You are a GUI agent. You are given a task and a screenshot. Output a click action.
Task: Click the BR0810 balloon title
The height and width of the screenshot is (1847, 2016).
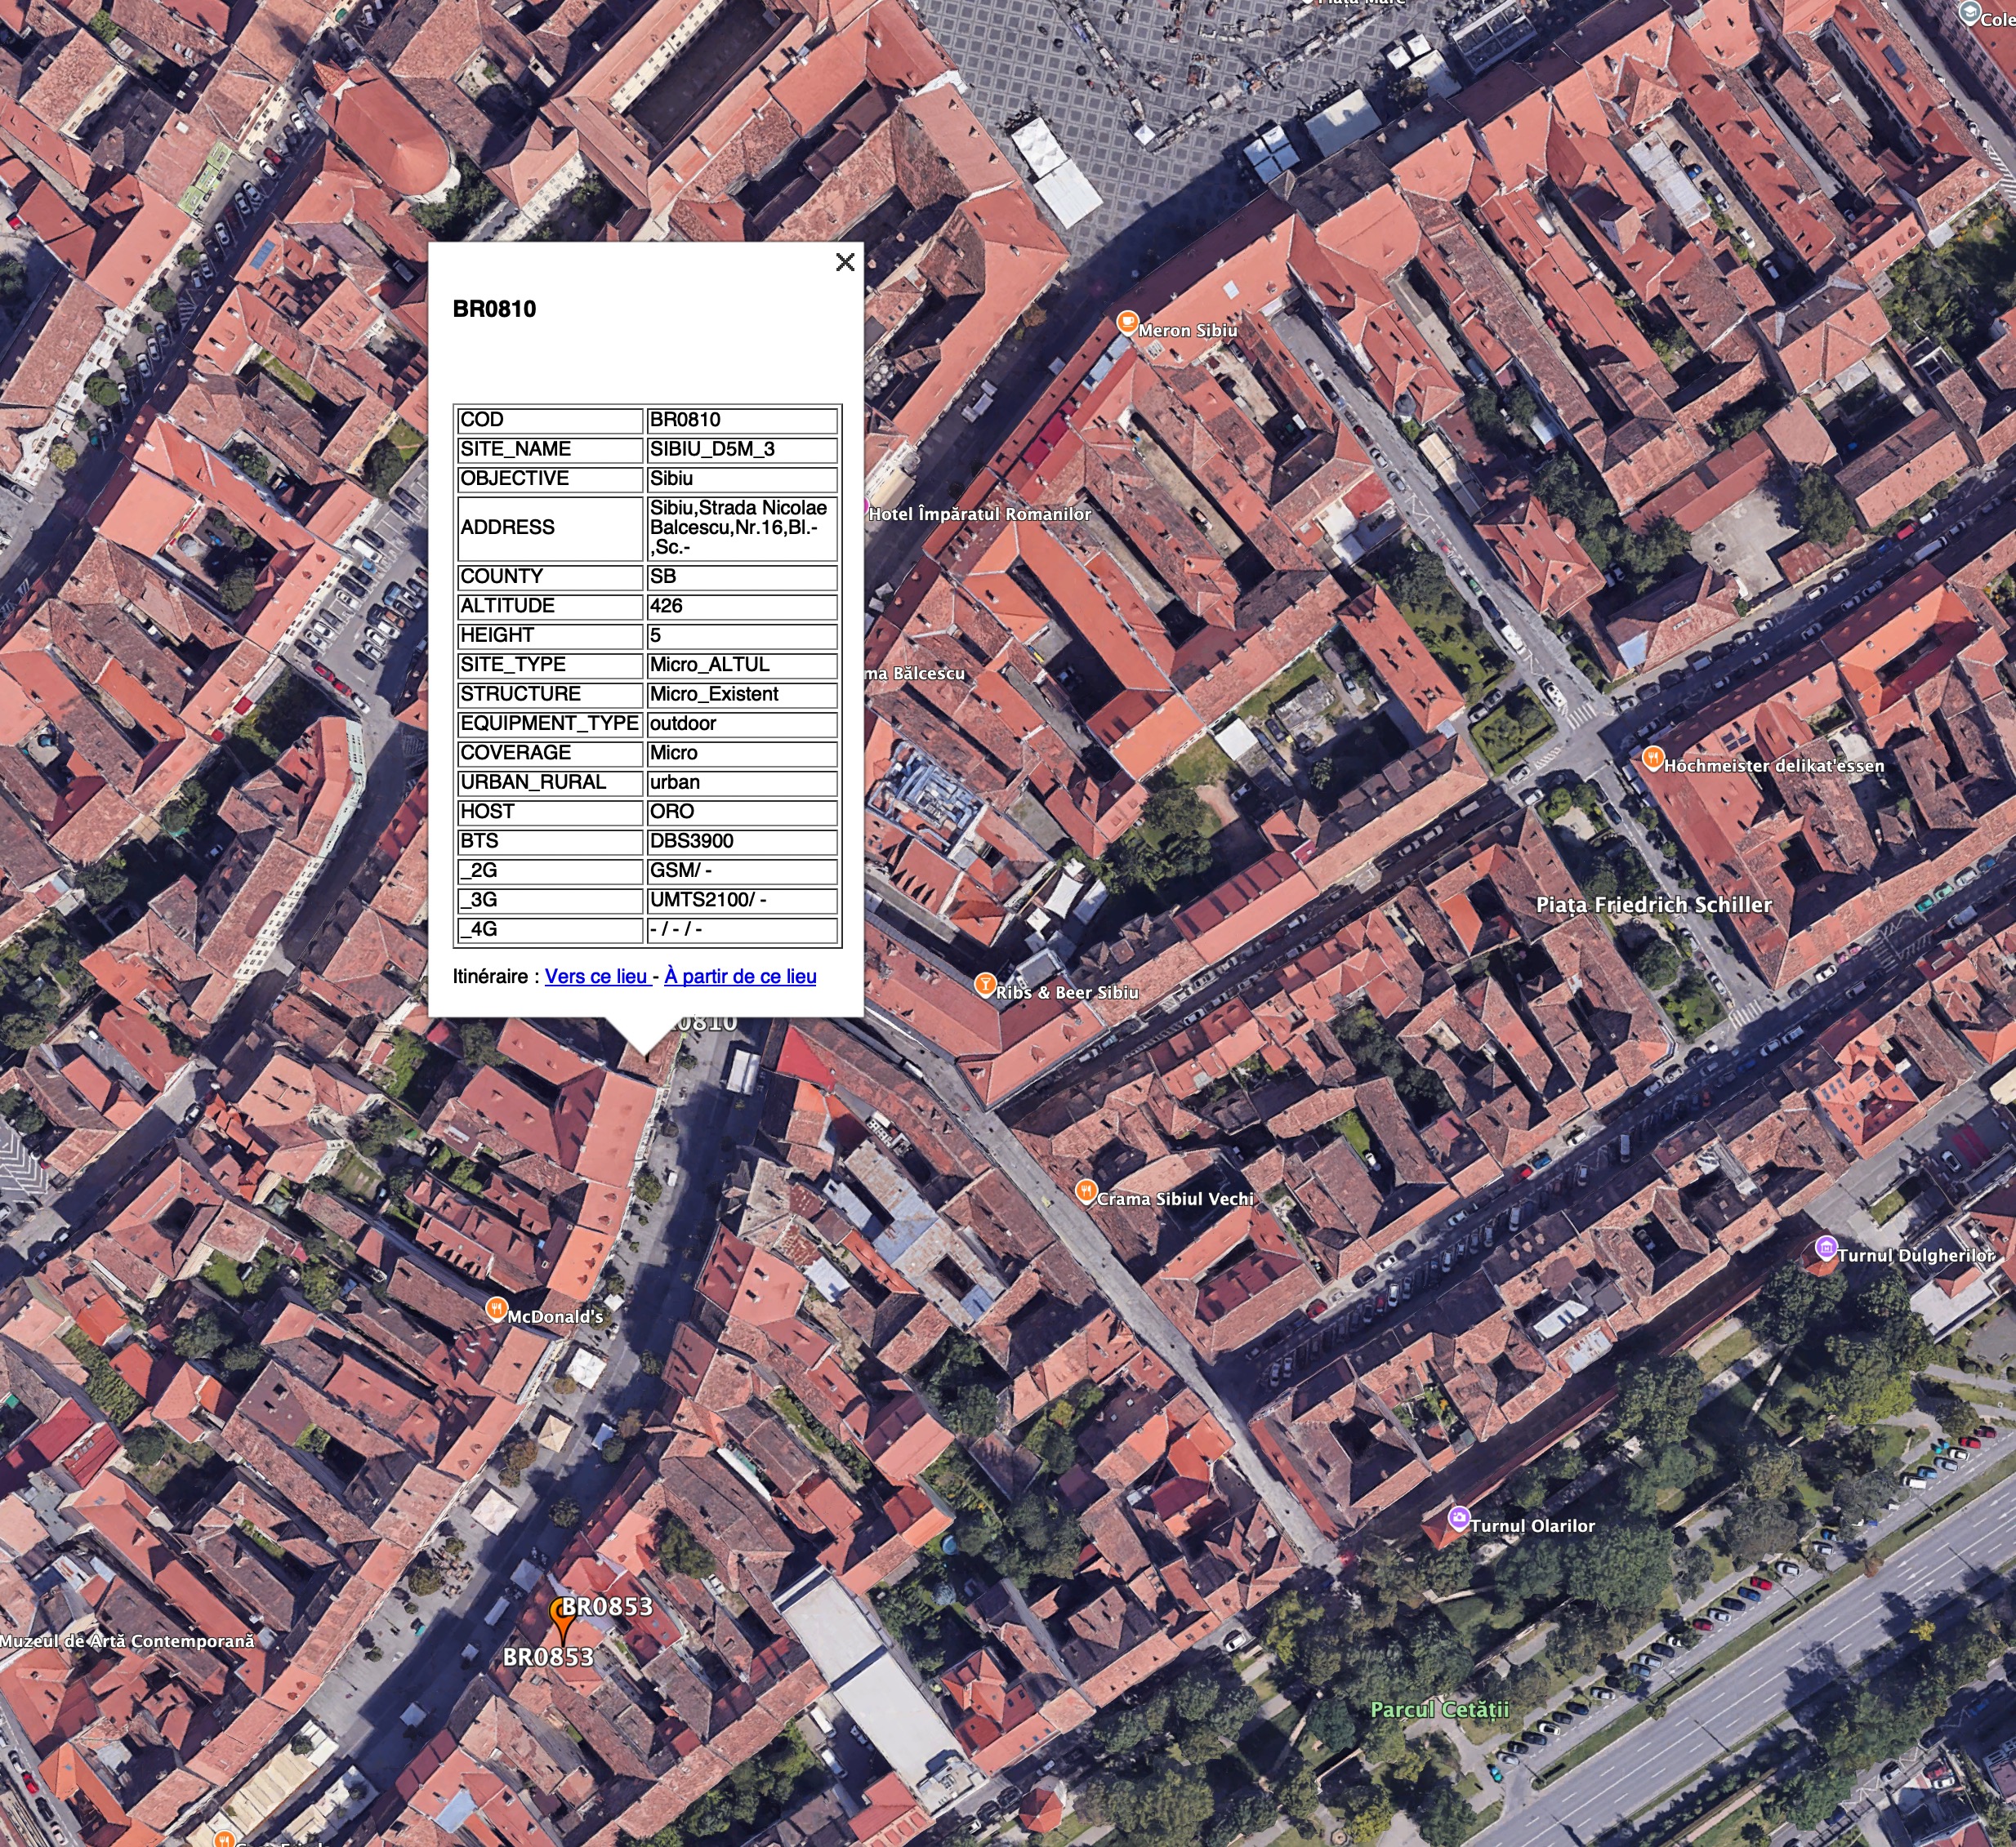point(494,309)
